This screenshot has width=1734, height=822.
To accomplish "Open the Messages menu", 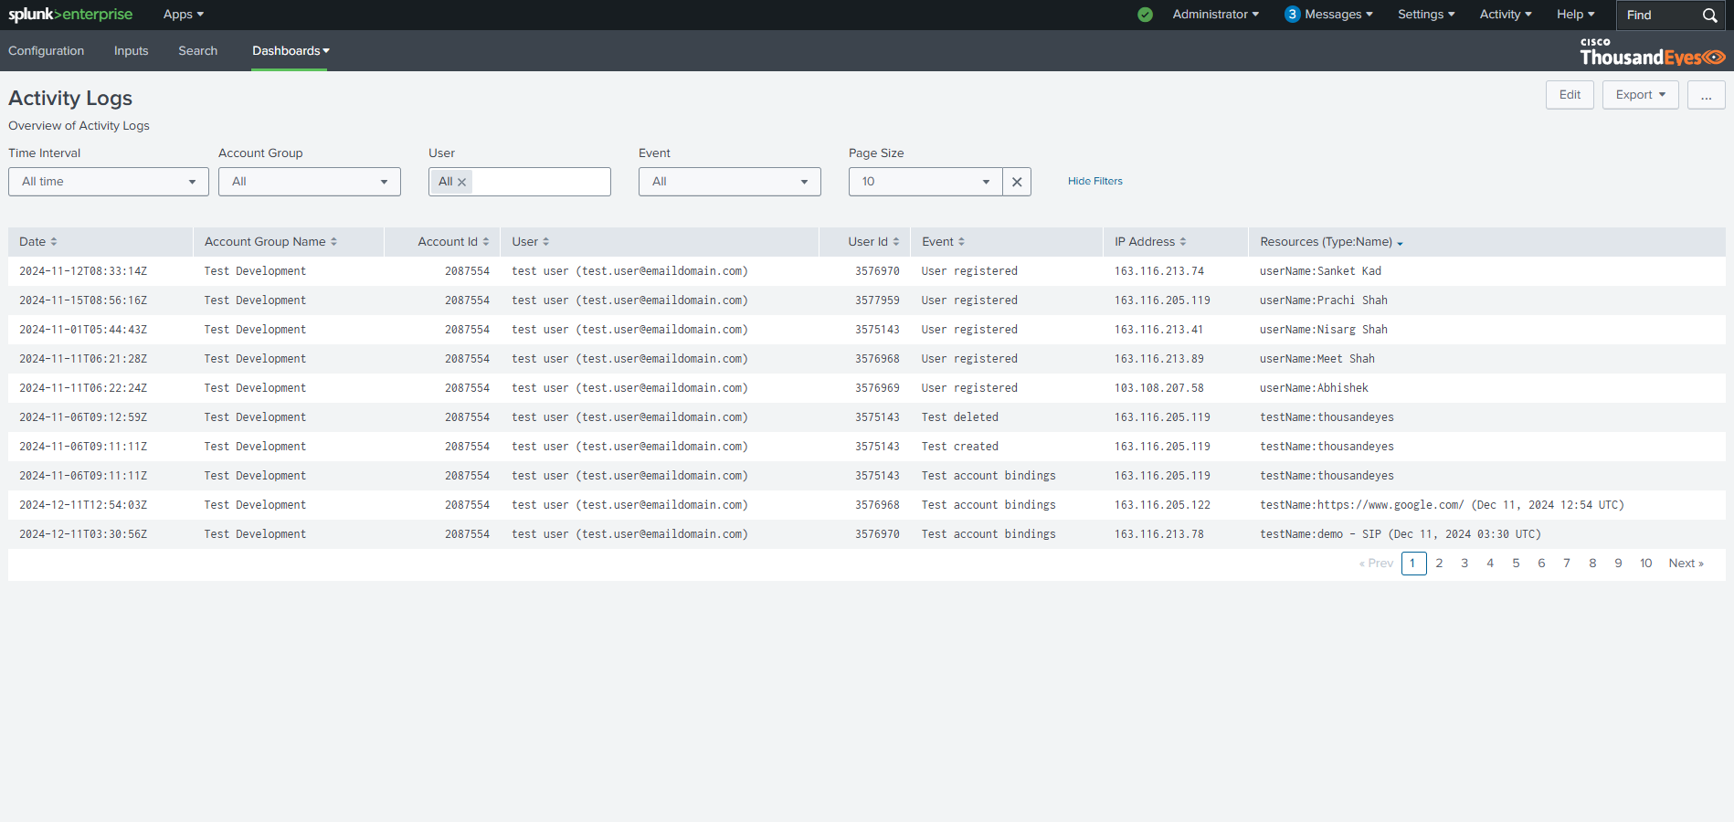I will pos(1338,15).
